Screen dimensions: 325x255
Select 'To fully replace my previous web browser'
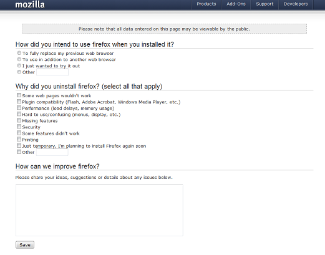(19, 53)
